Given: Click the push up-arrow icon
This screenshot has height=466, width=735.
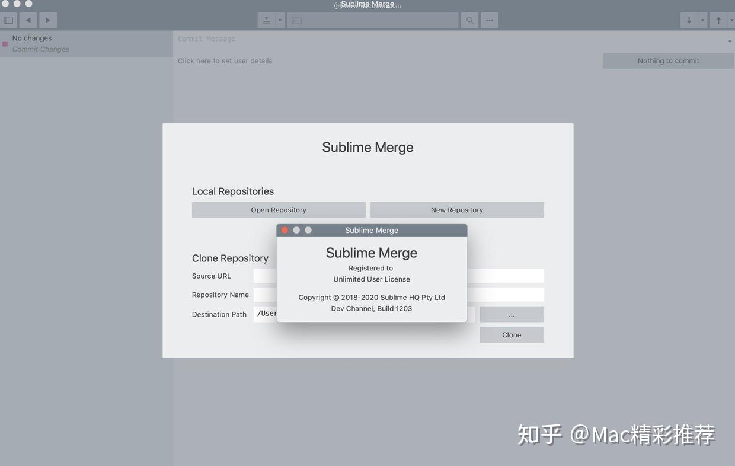Looking at the screenshot, I should point(717,20).
